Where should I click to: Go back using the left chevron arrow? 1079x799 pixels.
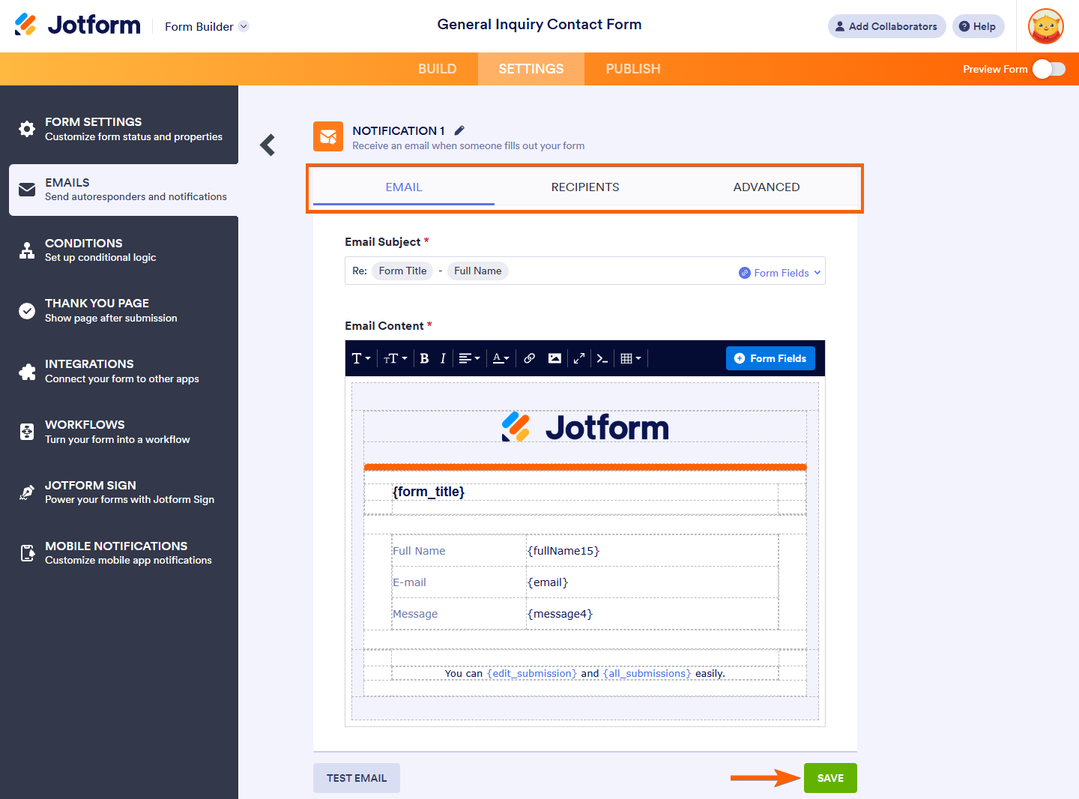click(x=268, y=145)
